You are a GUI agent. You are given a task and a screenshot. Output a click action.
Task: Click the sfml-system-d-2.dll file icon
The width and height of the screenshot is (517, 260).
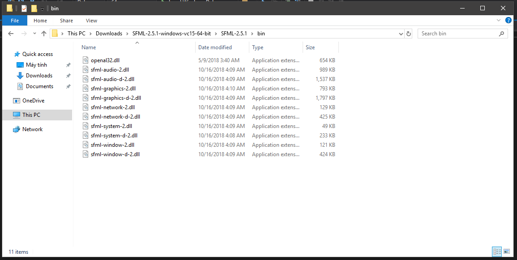click(x=85, y=136)
